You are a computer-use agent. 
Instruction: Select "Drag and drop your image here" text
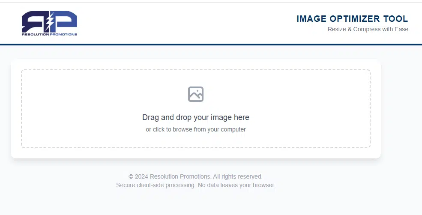pyautogui.click(x=196, y=117)
